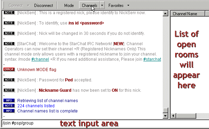Screen dimensions: 209x129
Task: Click NOTE badge beside "Nick will be changed" message
Action: [9, 33]
